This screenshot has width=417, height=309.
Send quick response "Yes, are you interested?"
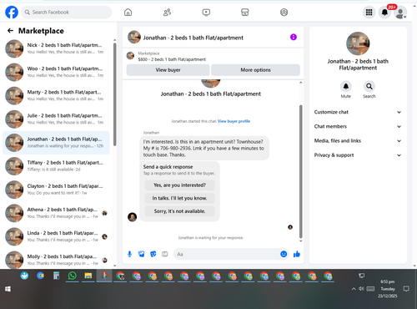point(179,185)
